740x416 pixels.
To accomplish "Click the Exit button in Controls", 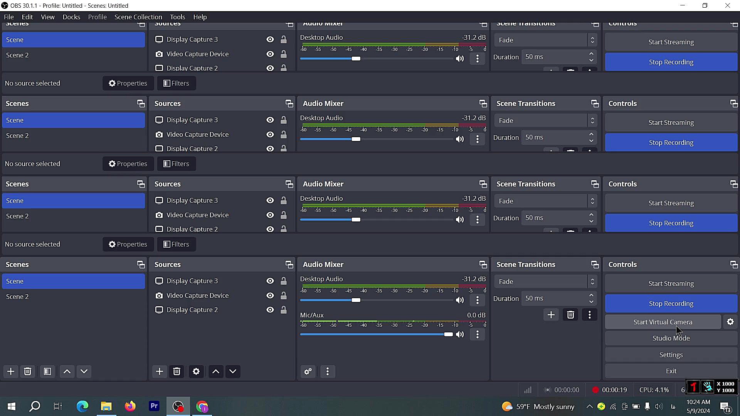I will tap(671, 371).
